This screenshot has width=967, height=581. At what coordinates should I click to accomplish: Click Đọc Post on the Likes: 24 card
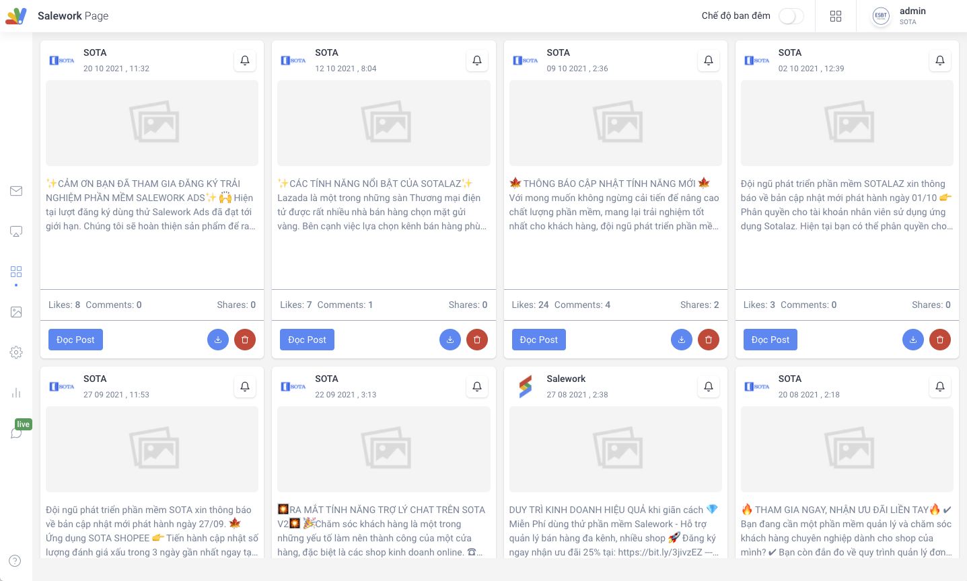(539, 340)
